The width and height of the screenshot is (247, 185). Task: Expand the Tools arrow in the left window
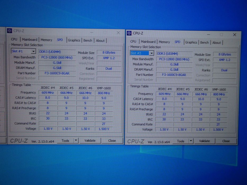click(76, 140)
